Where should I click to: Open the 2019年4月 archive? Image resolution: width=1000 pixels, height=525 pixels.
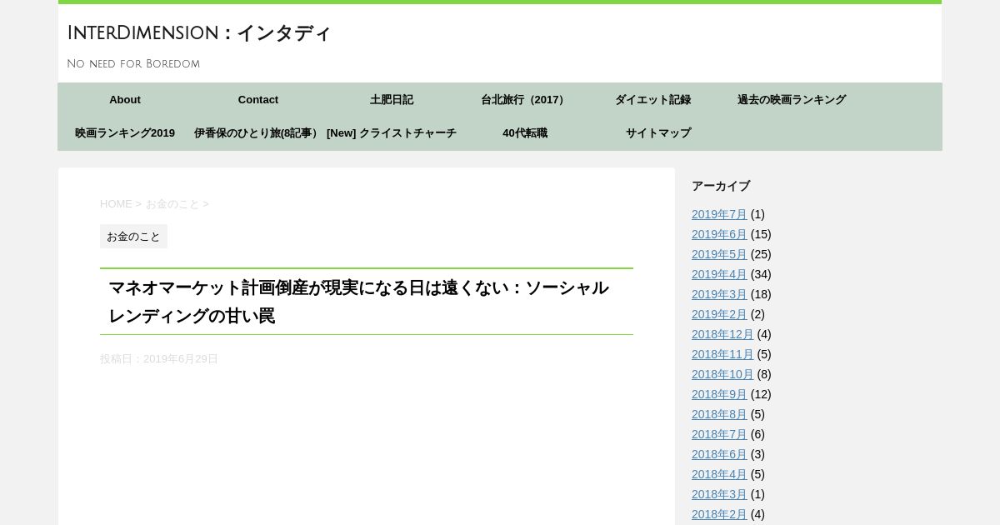(x=719, y=274)
